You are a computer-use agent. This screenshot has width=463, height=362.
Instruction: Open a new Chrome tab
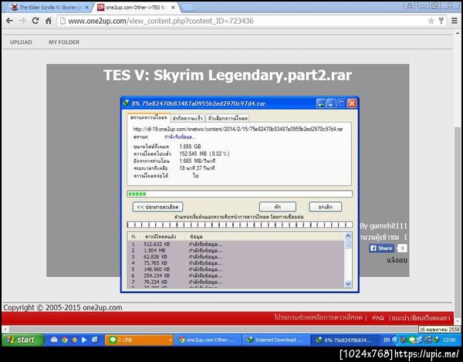188,8
